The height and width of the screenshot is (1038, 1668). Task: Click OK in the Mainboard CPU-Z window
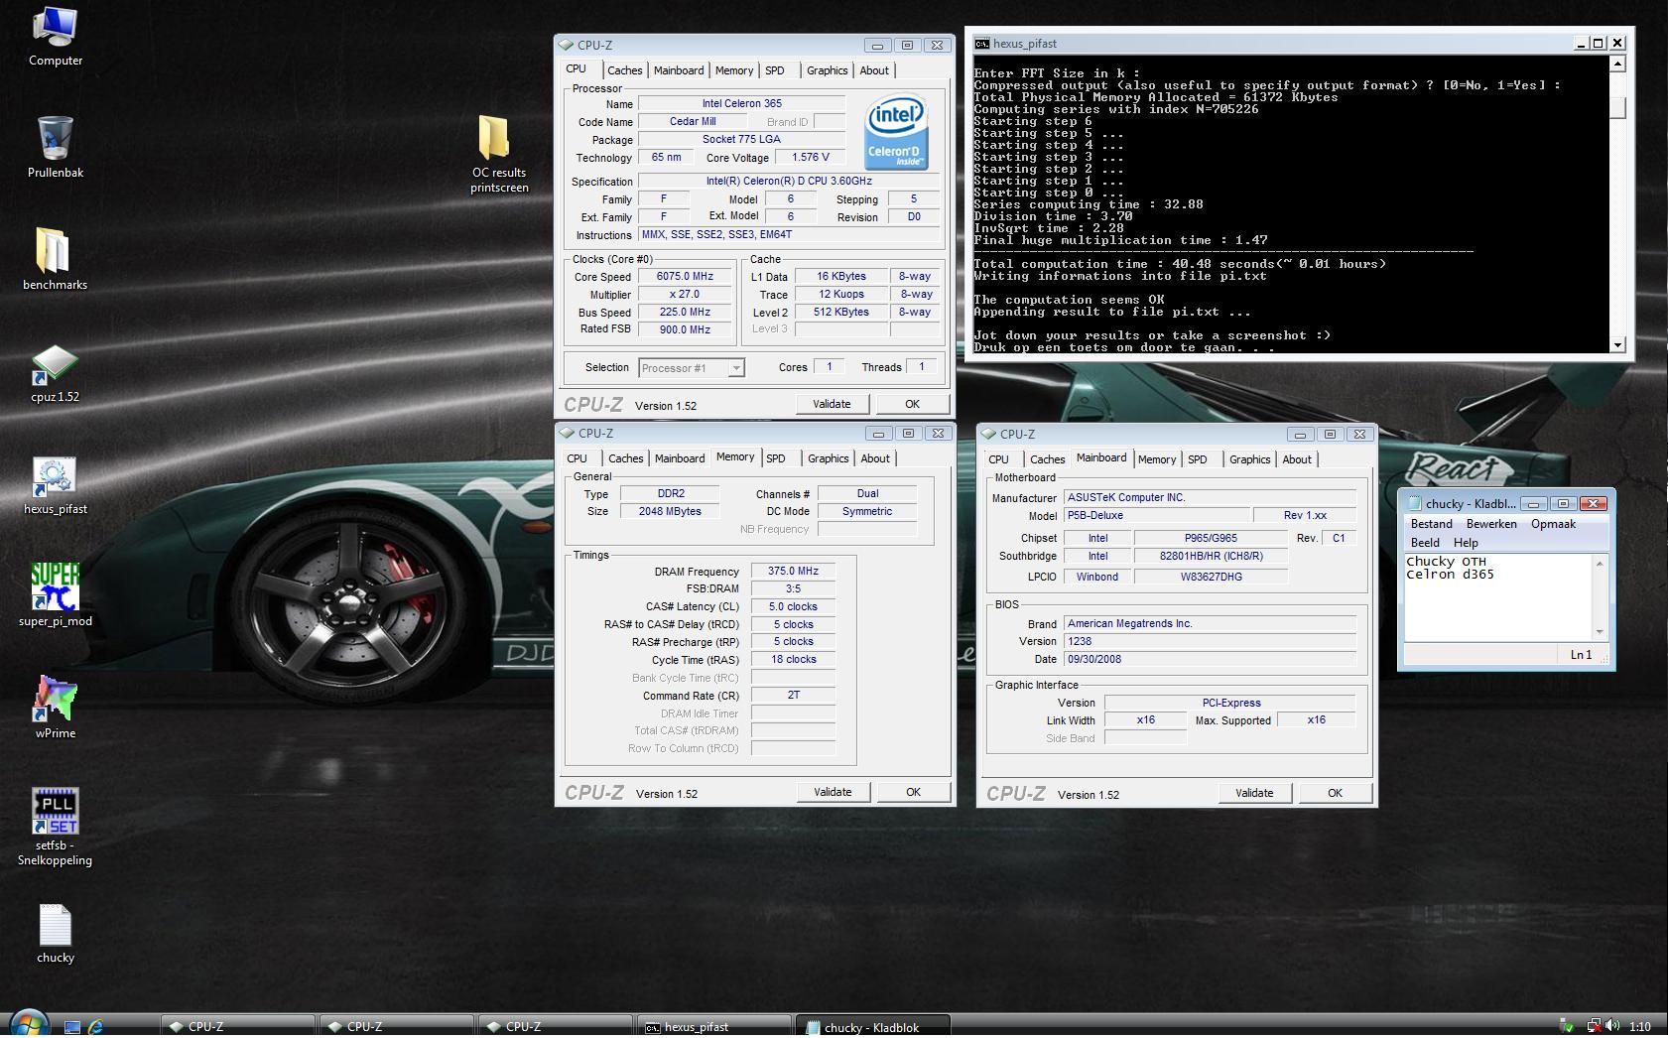point(1335,793)
